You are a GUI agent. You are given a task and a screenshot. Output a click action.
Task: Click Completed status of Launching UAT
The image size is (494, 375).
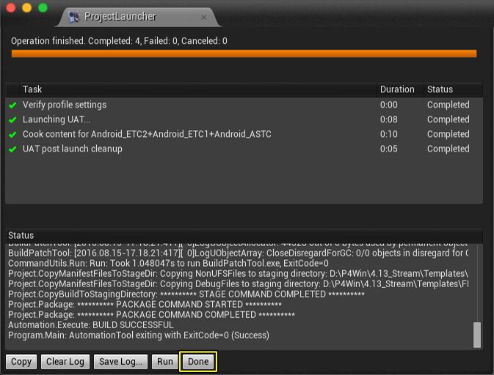coord(448,119)
